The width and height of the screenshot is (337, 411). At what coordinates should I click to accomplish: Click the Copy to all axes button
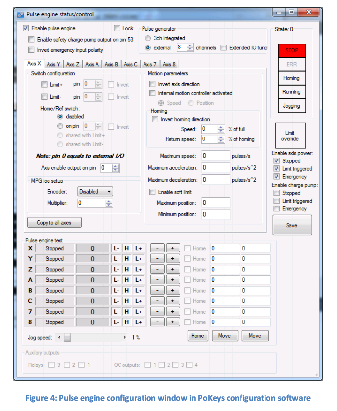(54, 223)
